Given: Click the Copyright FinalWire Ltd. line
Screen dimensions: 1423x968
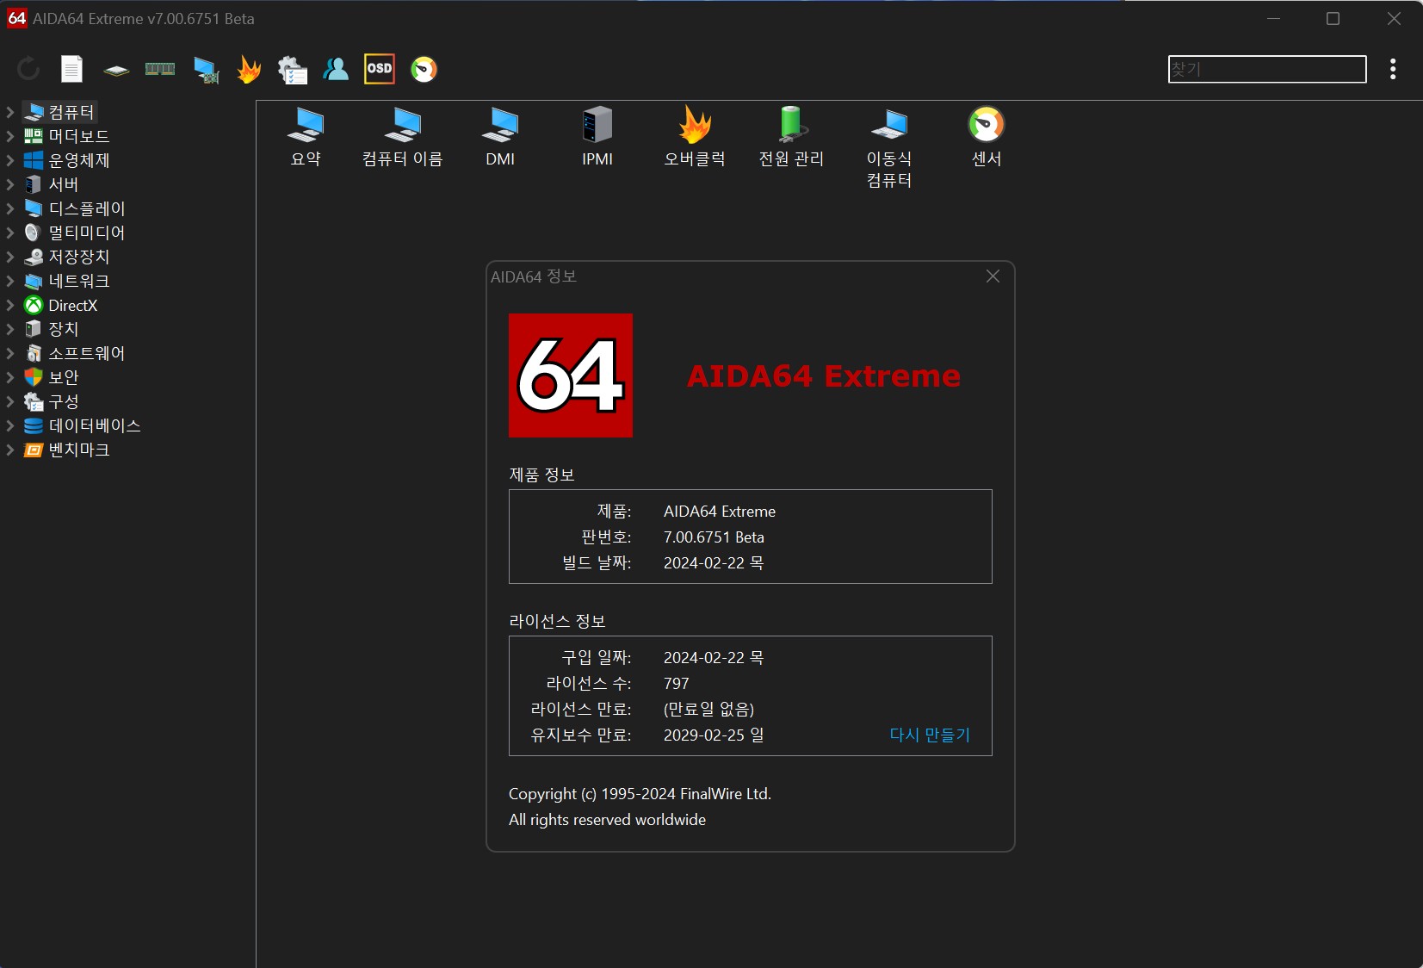Looking at the screenshot, I should pos(640,794).
